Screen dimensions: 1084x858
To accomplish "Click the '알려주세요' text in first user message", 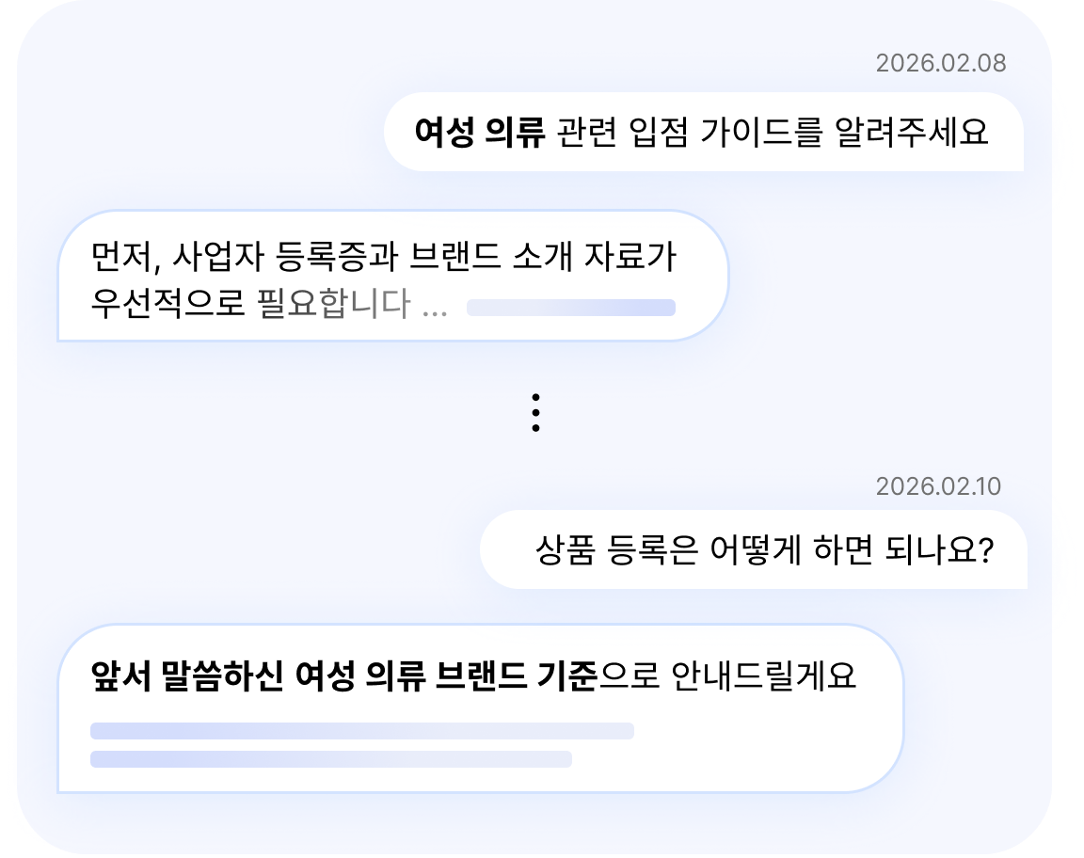I will (x=911, y=132).
